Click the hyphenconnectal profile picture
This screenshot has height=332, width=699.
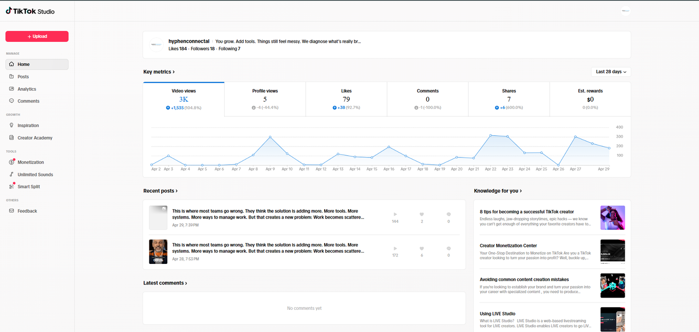156,44
